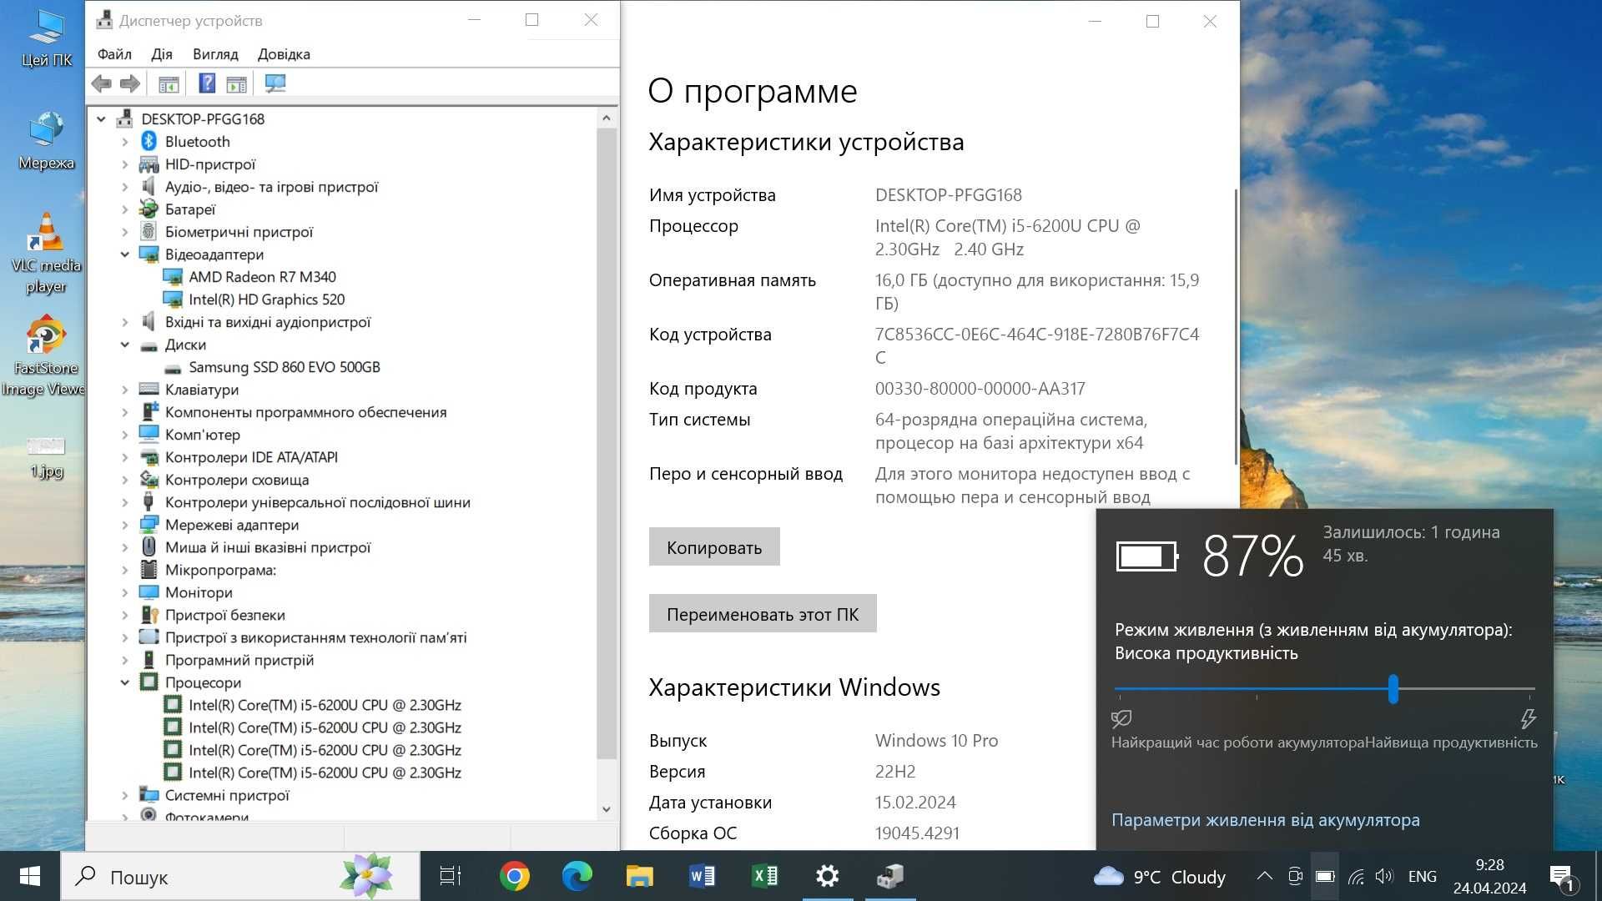1602x901 pixels.
Task: Click Переименовать этот ПК button
Action: (763, 614)
